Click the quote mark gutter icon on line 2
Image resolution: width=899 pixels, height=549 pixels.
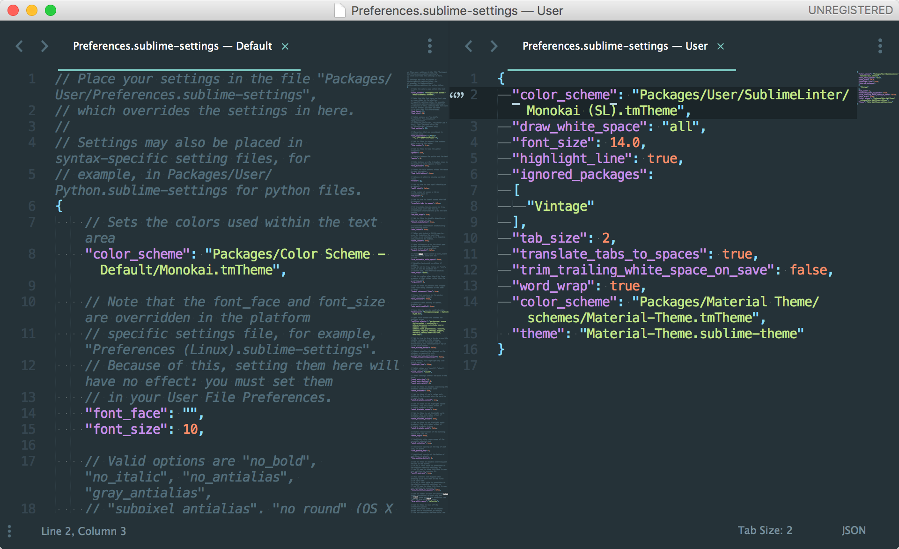[457, 95]
